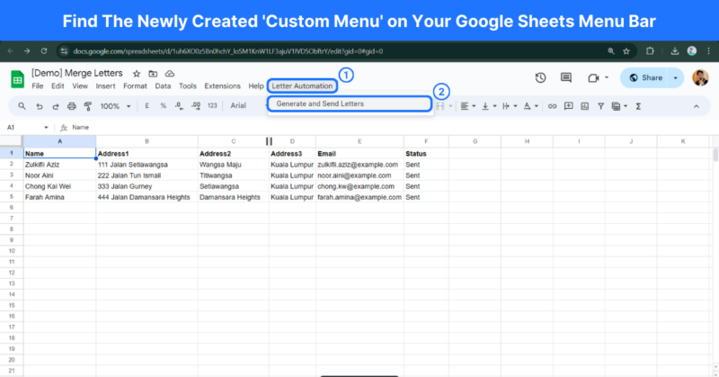
Task: Open the name box dropdown arrow
Action: (46, 127)
